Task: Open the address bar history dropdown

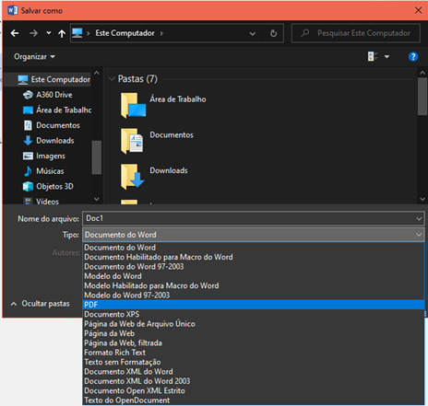Action: [x=253, y=33]
